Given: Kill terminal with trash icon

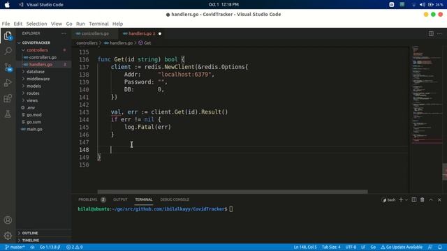Looking at the screenshot, I should (x=422, y=200).
